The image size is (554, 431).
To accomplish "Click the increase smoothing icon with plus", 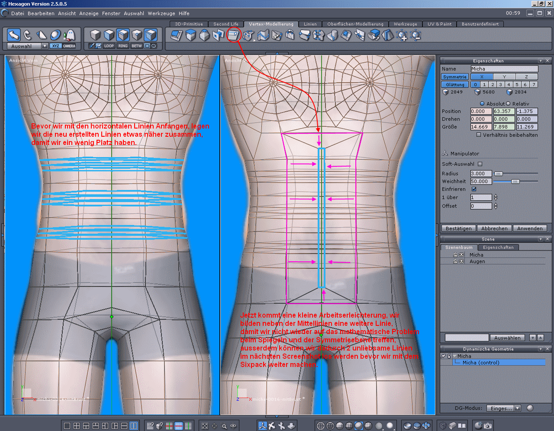I will (402, 35).
